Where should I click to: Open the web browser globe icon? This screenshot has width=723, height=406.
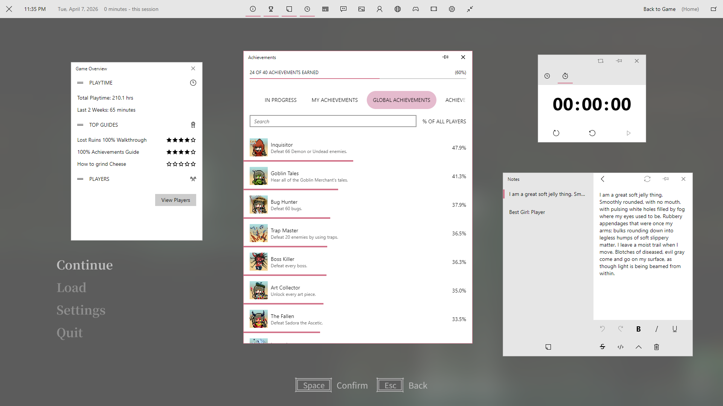(397, 9)
